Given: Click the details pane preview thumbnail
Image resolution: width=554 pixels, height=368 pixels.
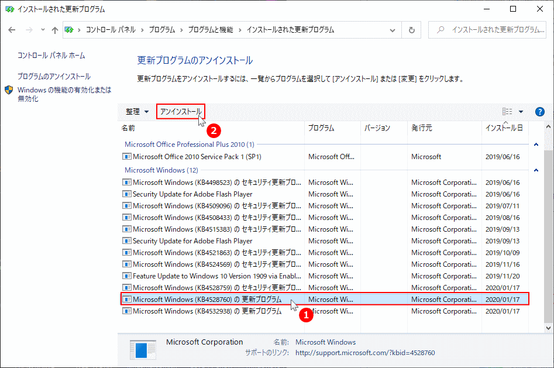Looking at the screenshot, I should 143,350.
